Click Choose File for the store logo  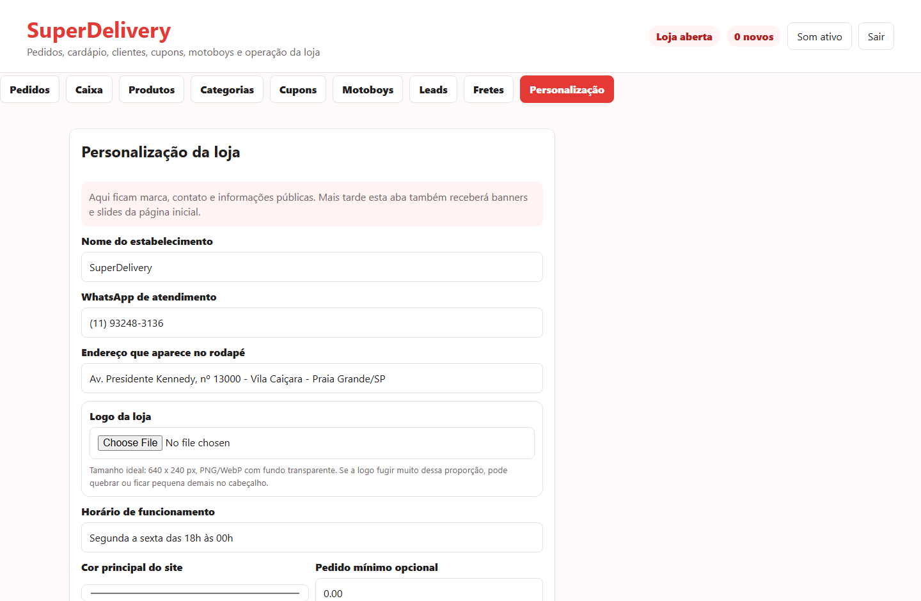tap(130, 443)
